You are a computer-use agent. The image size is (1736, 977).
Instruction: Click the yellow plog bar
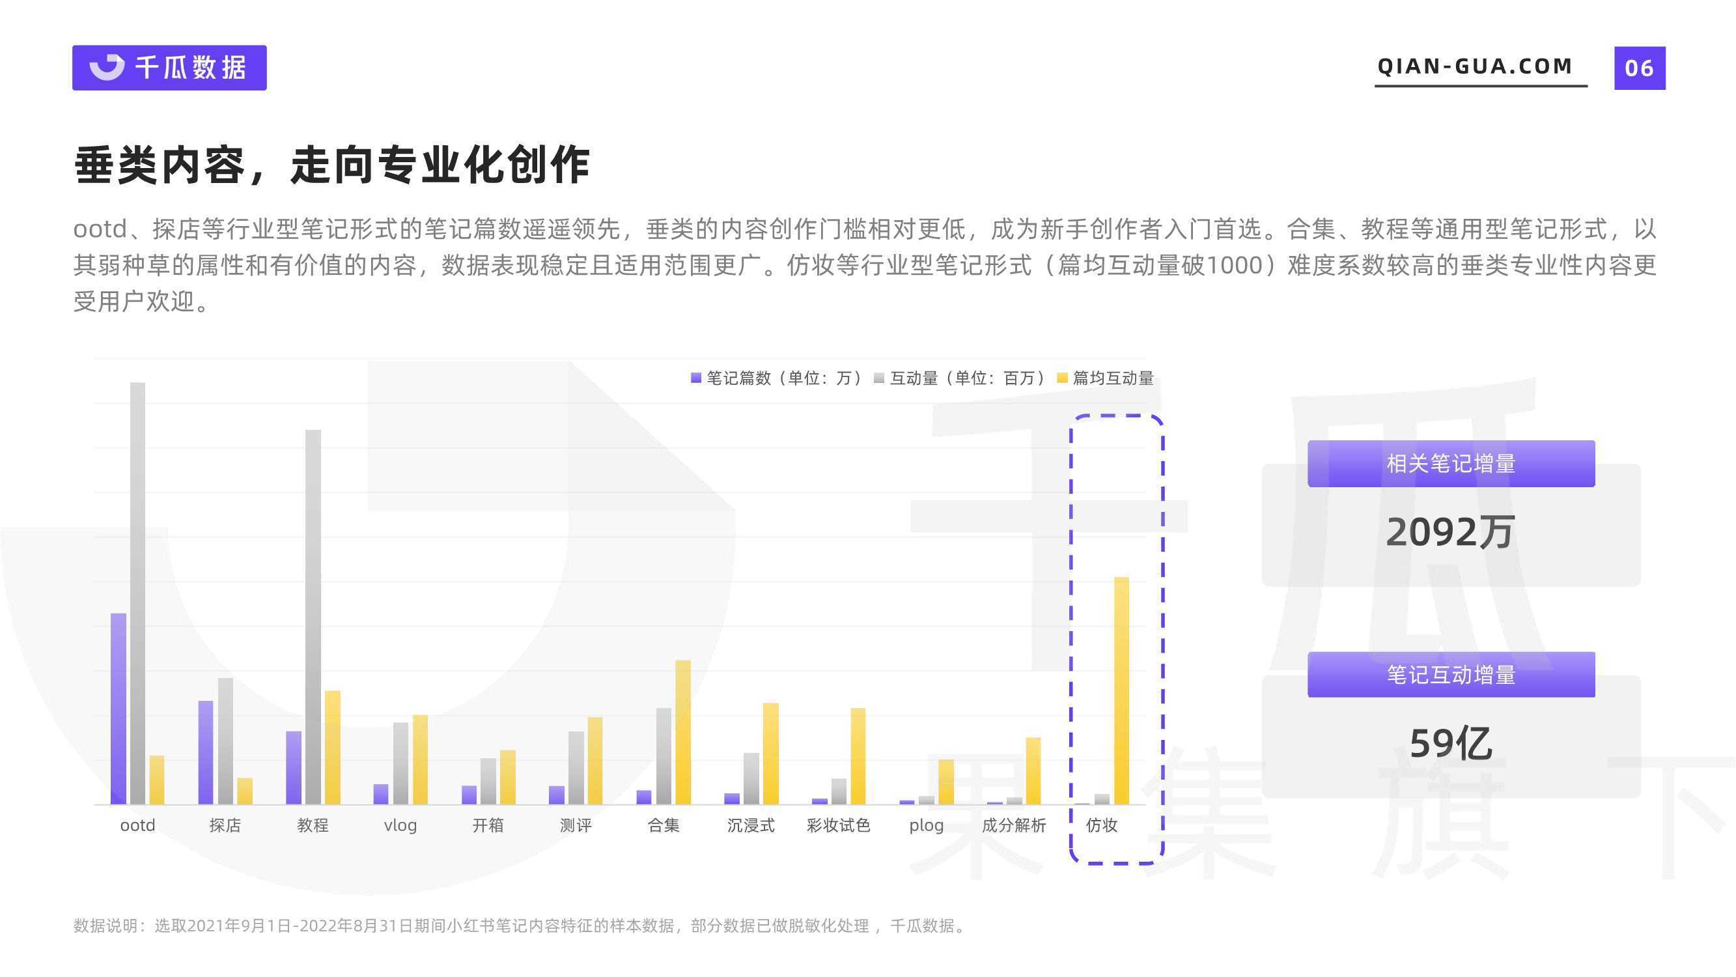click(x=945, y=782)
